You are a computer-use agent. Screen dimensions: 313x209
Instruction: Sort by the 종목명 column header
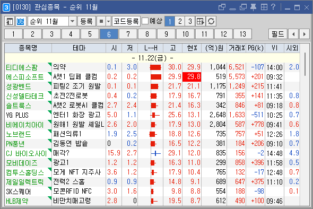coord(28,48)
